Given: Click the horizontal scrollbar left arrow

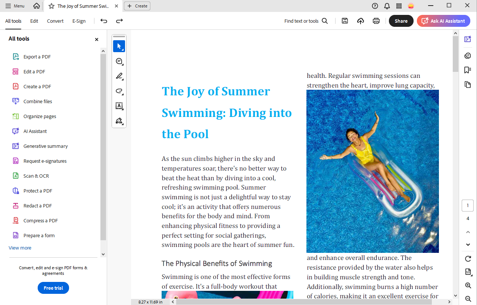Looking at the screenshot, I should pyautogui.click(x=172, y=302).
